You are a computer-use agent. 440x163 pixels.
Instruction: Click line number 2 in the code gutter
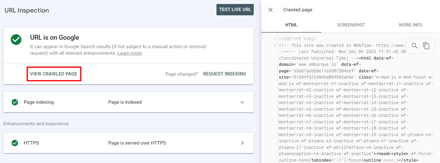tap(275, 45)
